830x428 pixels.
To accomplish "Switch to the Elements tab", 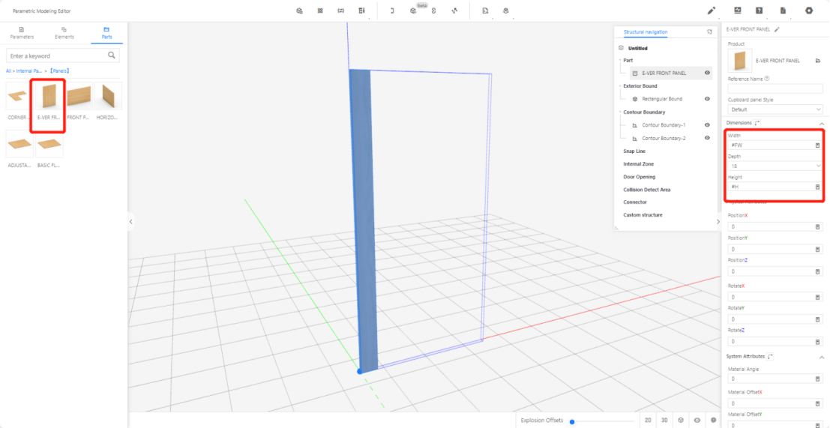I will pos(64,32).
